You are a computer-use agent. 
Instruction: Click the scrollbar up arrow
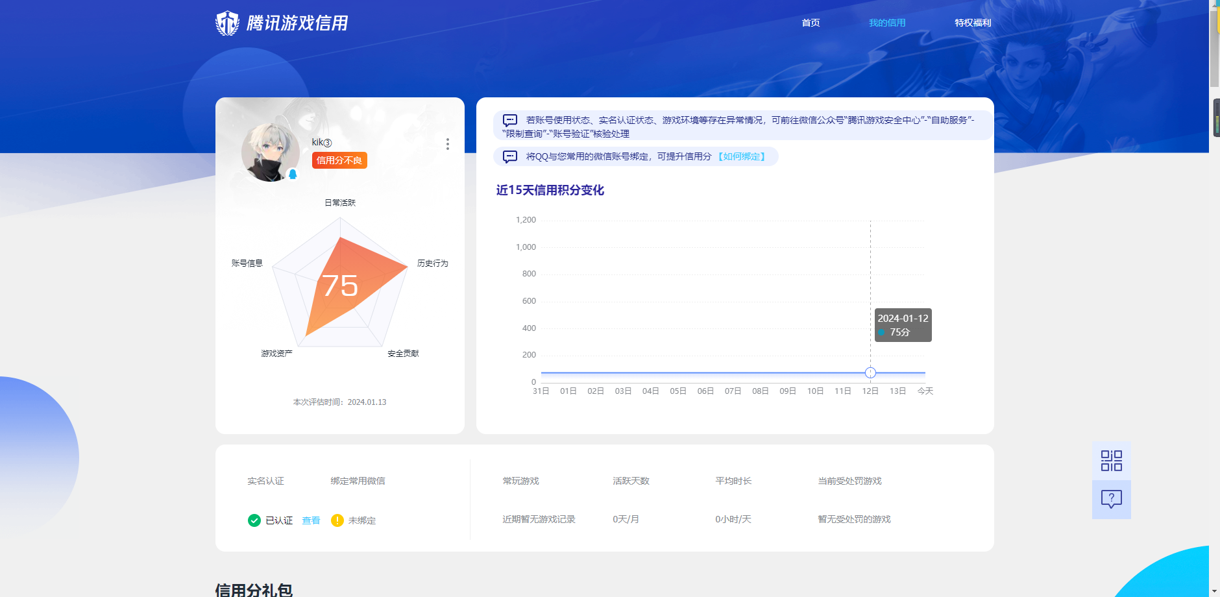click(x=1214, y=5)
